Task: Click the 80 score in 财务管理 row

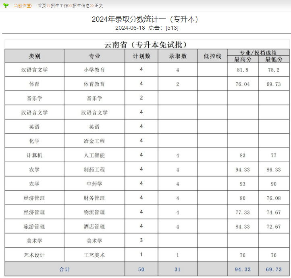Action: tap(243, 198)
